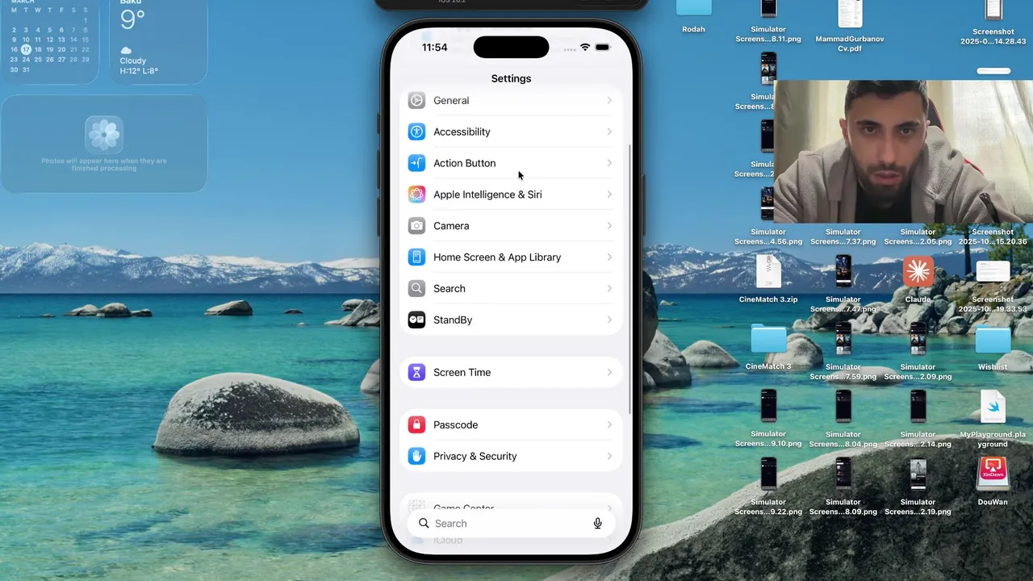Tap the Passcode lock icon
This screenshot has height=581, width=1033.
click(416, 424)
